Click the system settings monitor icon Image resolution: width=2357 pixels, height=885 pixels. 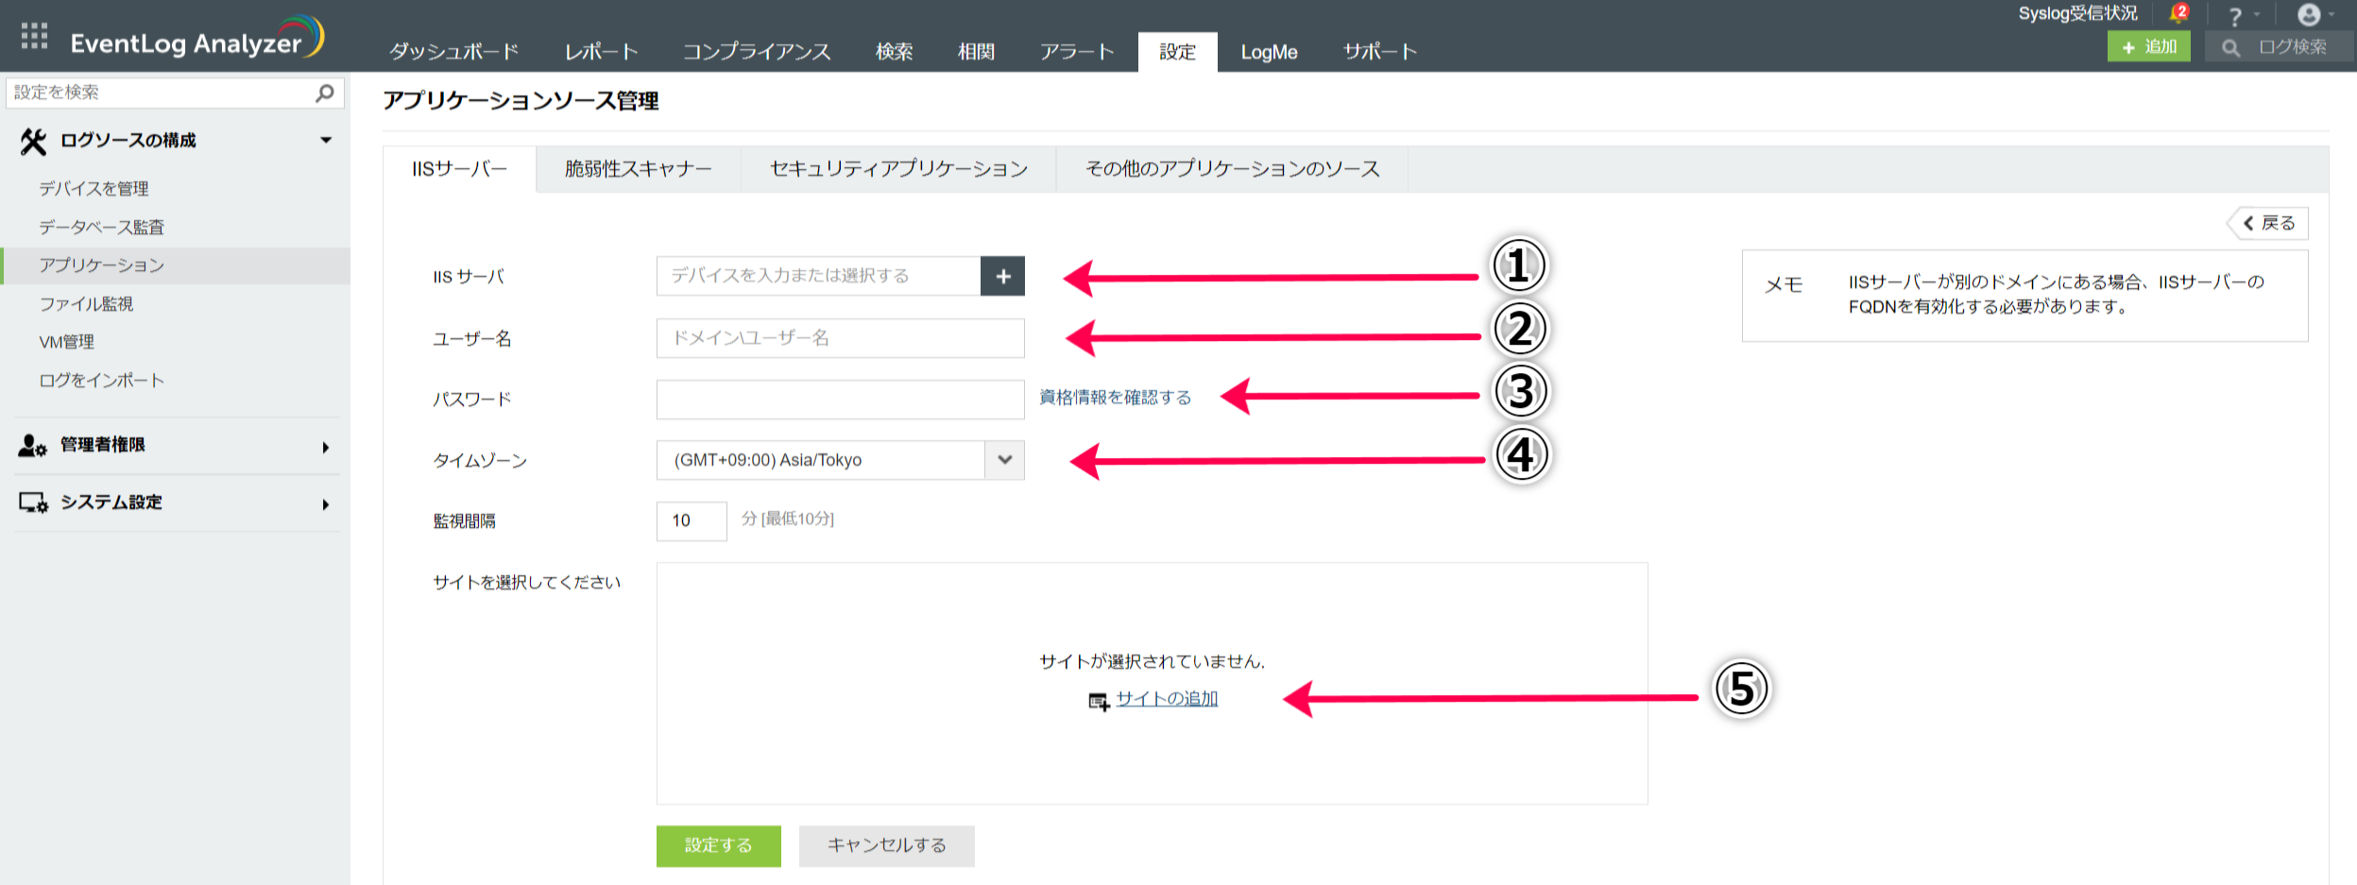pyautogui.click(x=33, y=502)
